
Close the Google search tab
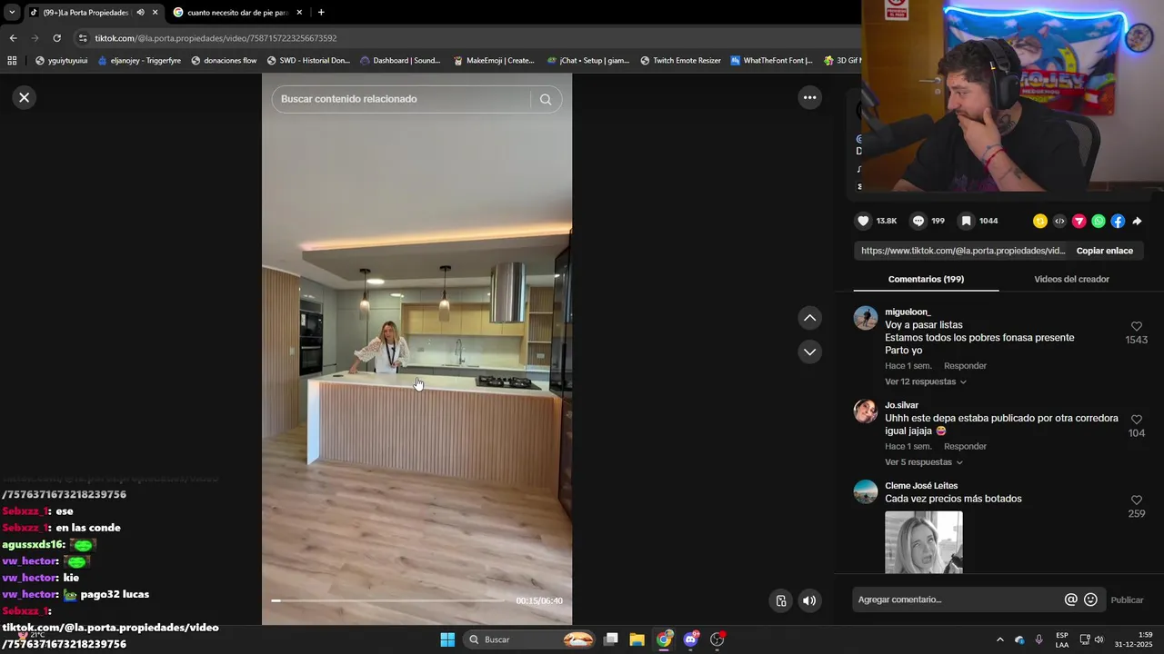[x=298, y=13]
